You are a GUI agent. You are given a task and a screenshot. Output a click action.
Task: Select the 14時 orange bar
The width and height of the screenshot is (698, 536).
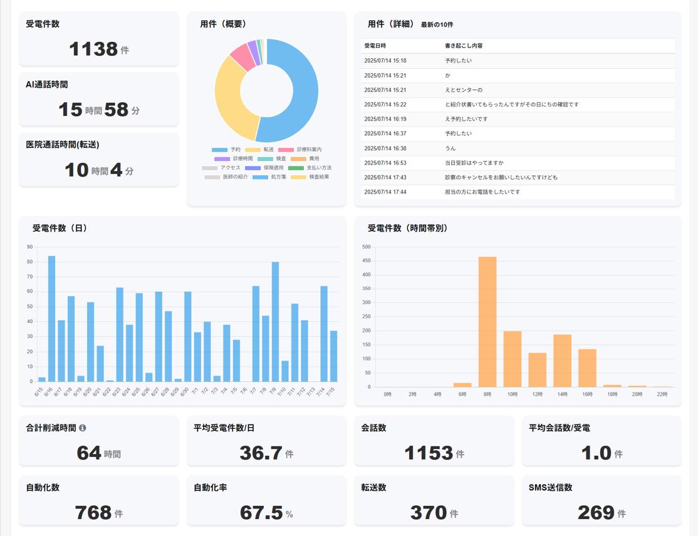[x=562, y=361]
